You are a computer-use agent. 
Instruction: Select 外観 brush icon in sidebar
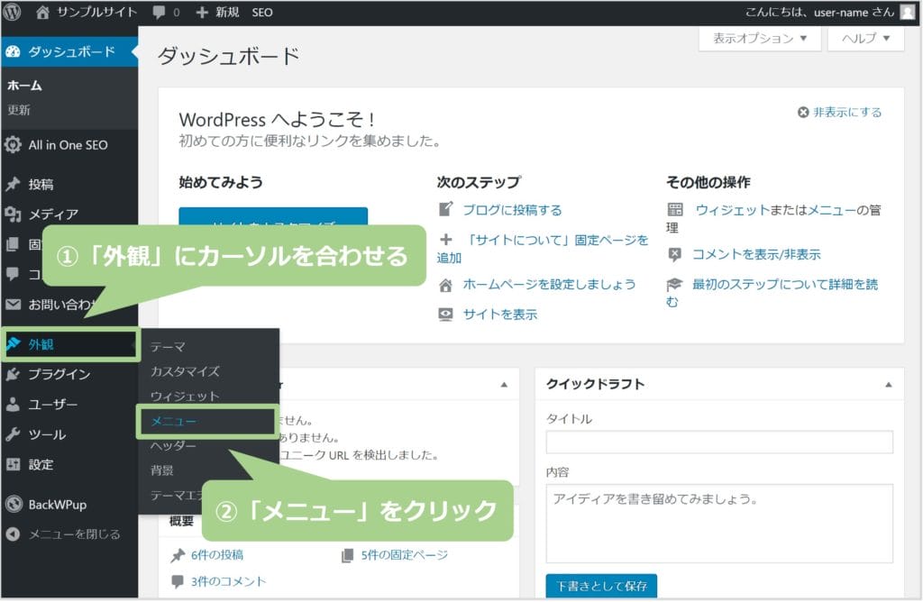pos(13,343)
